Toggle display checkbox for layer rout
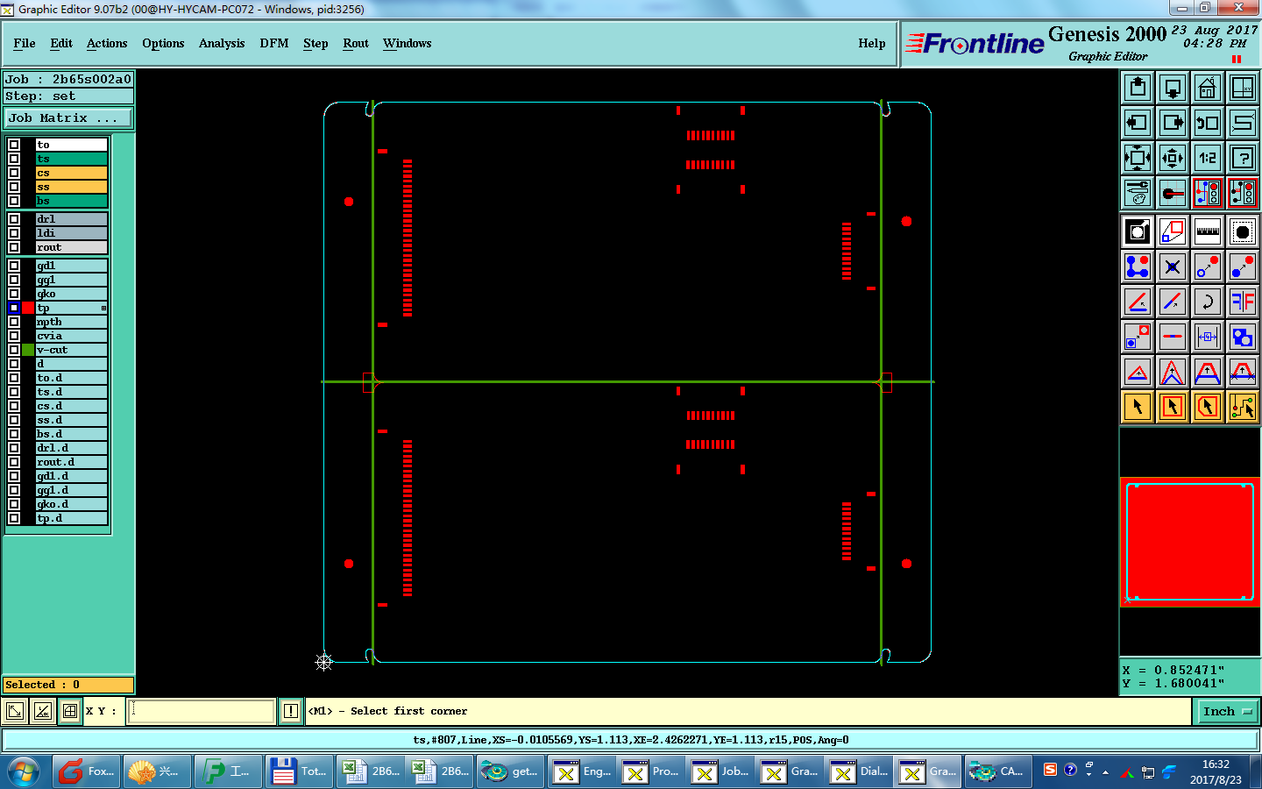 (14, 247)
